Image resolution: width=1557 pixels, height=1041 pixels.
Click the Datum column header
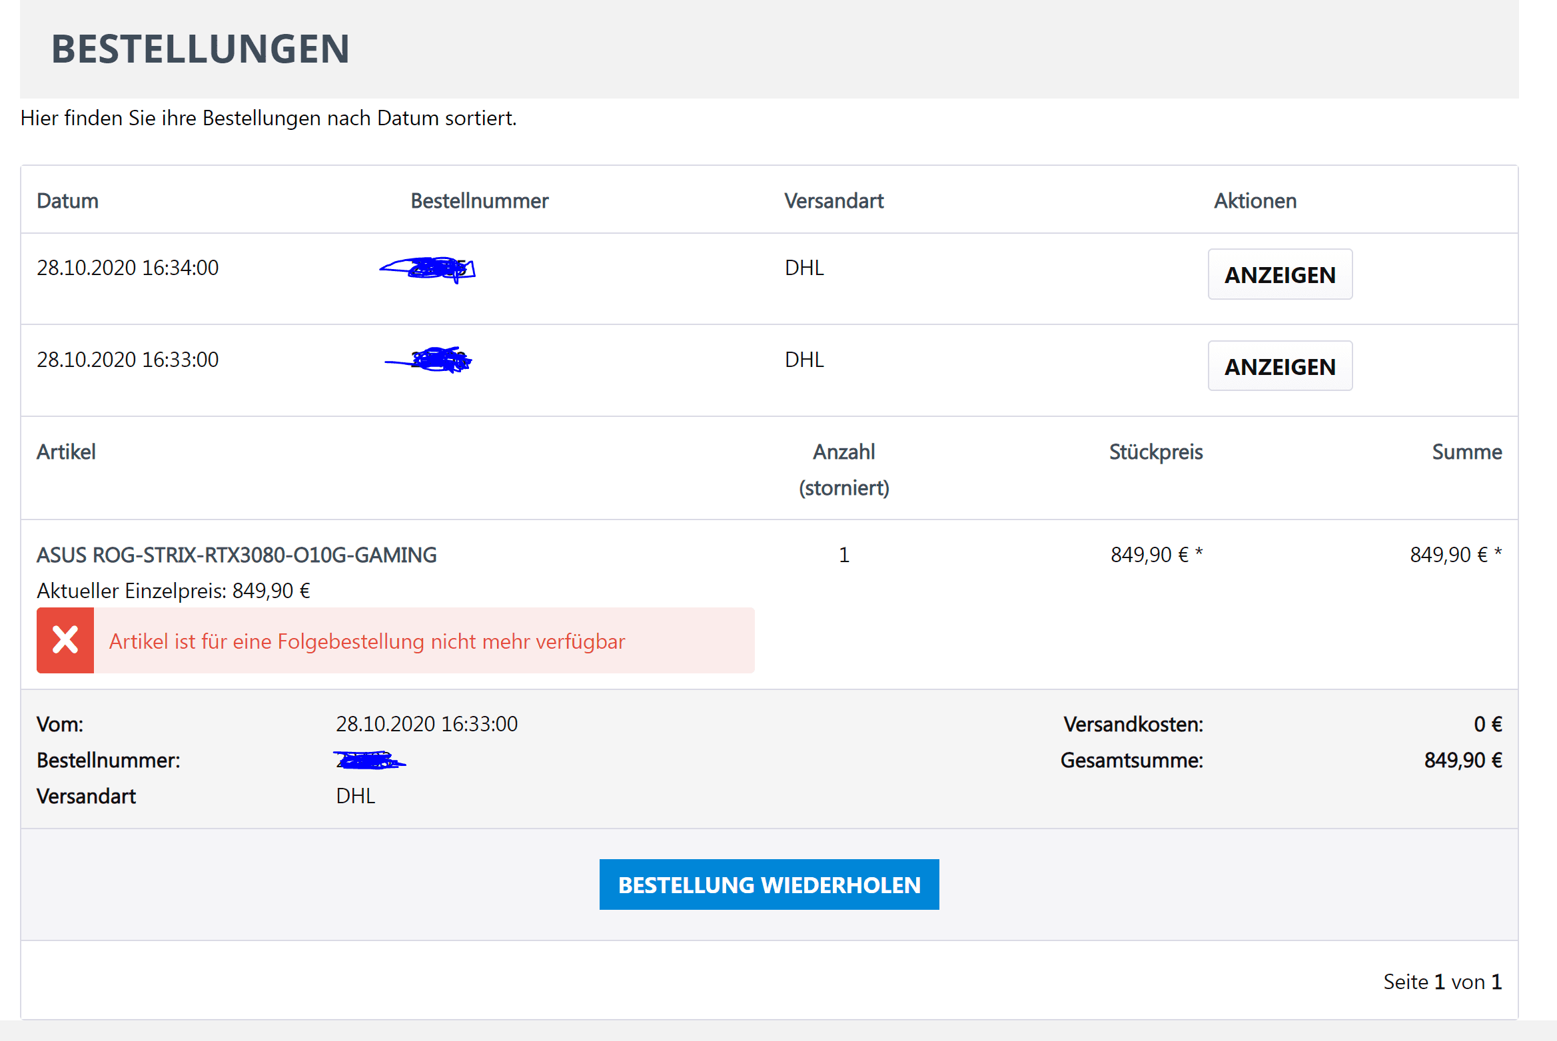pyautogui.click(x=67, y=200)
